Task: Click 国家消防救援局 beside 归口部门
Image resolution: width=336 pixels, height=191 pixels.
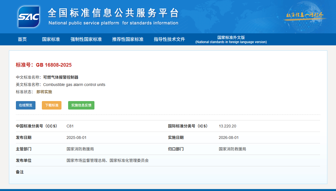Action: coord(232,149)
